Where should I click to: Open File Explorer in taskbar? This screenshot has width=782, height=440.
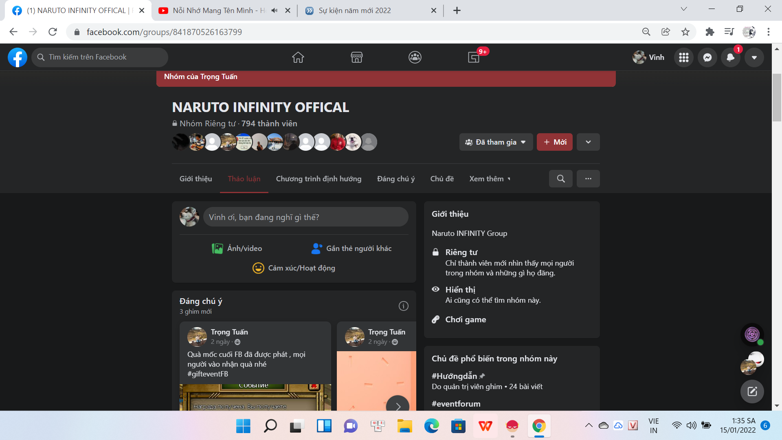click(404, 426)
